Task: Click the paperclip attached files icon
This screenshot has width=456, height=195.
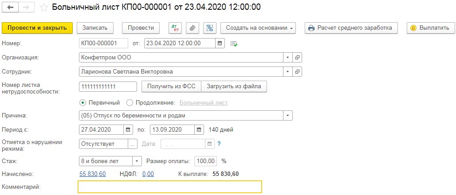Action: pyautogui.click(x=193, y=27)
